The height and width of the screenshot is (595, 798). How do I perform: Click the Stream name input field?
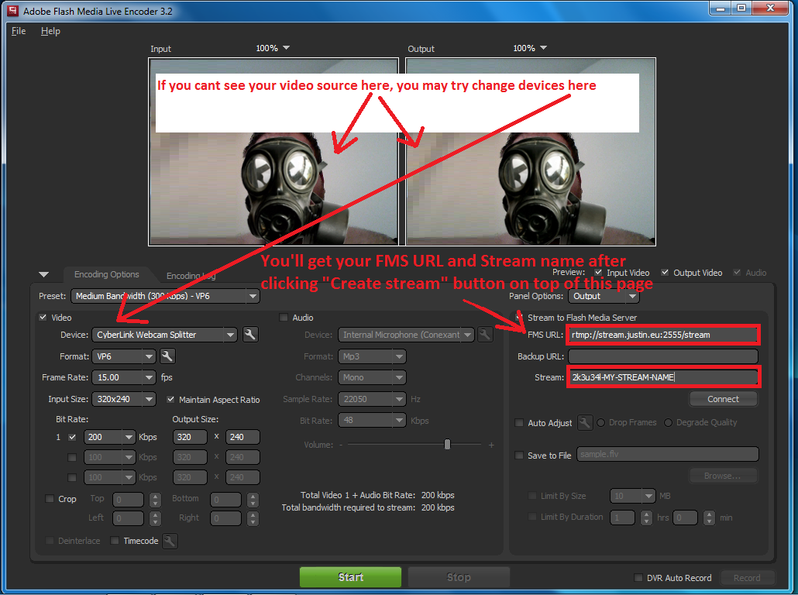click(x=663, y=377)
